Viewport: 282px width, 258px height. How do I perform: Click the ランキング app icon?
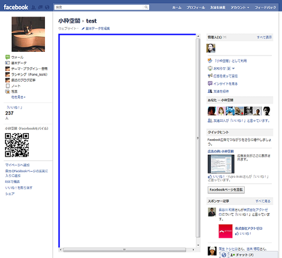(x=7, y=74)
